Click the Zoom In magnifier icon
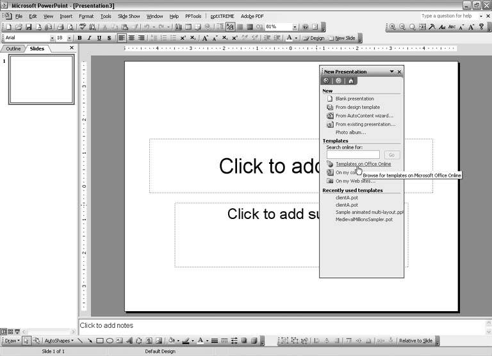The image size is (492, 356). point(393,27)
